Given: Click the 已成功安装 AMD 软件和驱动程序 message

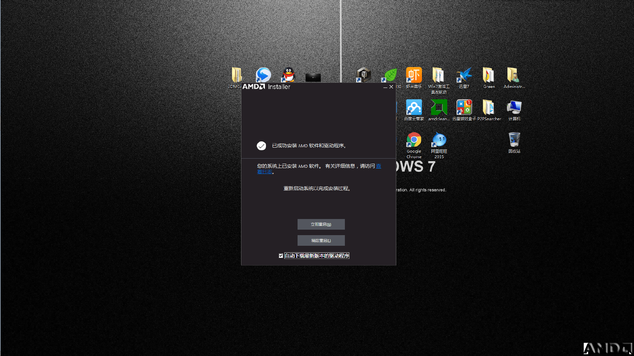Looking at the screenshot, I should point(309,146).
